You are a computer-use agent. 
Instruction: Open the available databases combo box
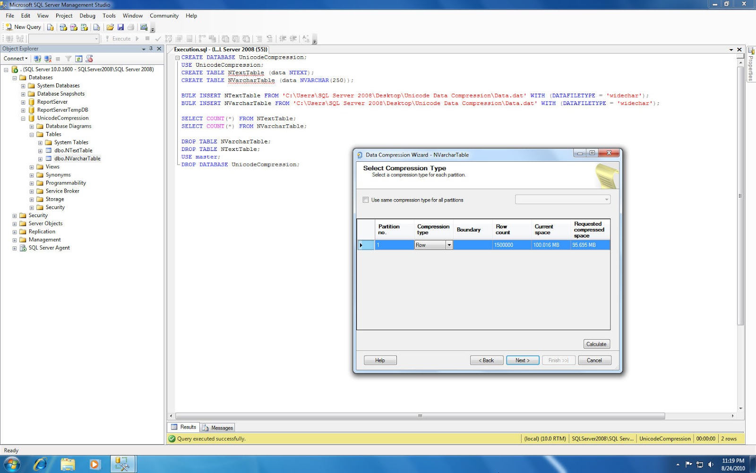(x=64, y=39)
